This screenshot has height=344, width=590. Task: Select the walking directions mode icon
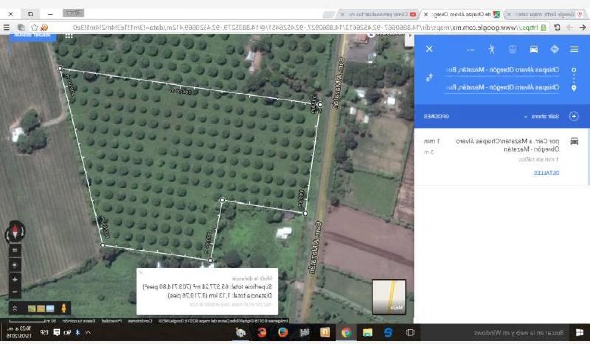pyautogui.click(x=491, y=49)
